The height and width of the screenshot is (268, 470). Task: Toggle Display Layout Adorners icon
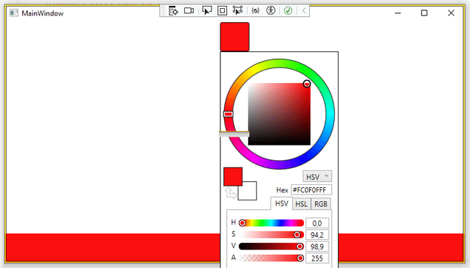222,11
